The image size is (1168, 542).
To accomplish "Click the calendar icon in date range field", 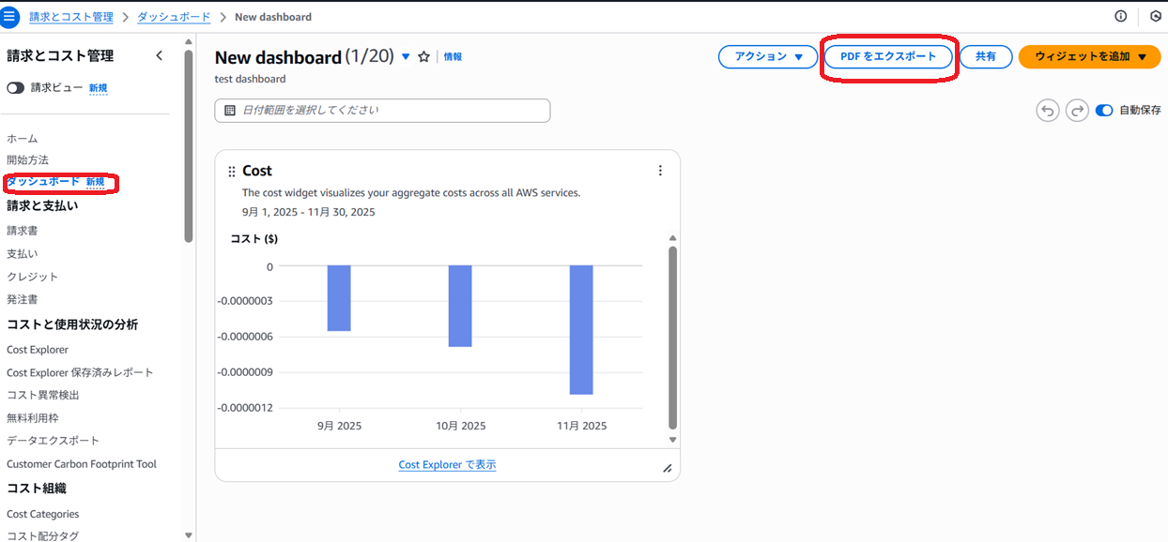I will click(x=230, y=111).
